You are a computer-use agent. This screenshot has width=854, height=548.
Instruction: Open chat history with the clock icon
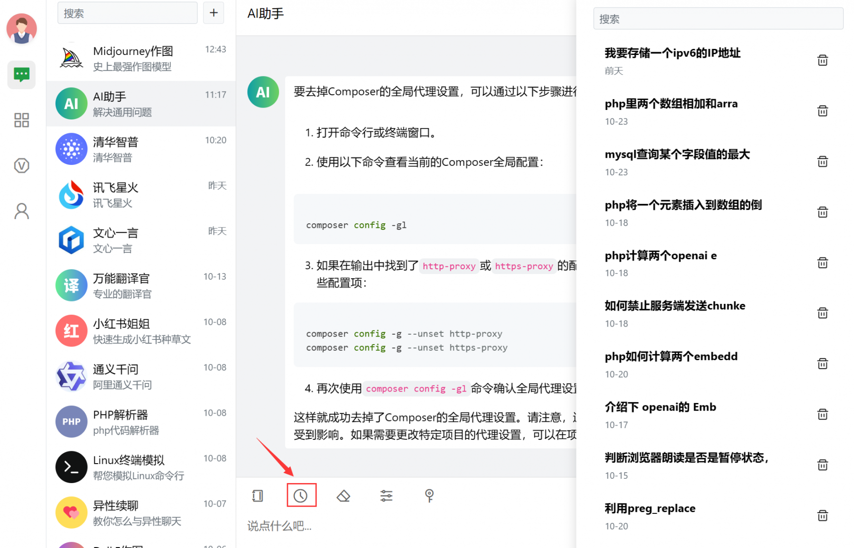coord(301,496)
